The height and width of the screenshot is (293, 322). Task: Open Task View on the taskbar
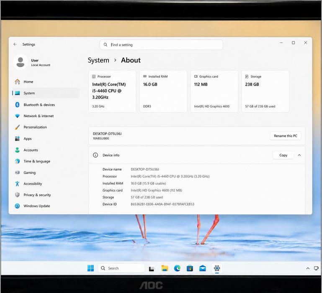pos(152,268)
